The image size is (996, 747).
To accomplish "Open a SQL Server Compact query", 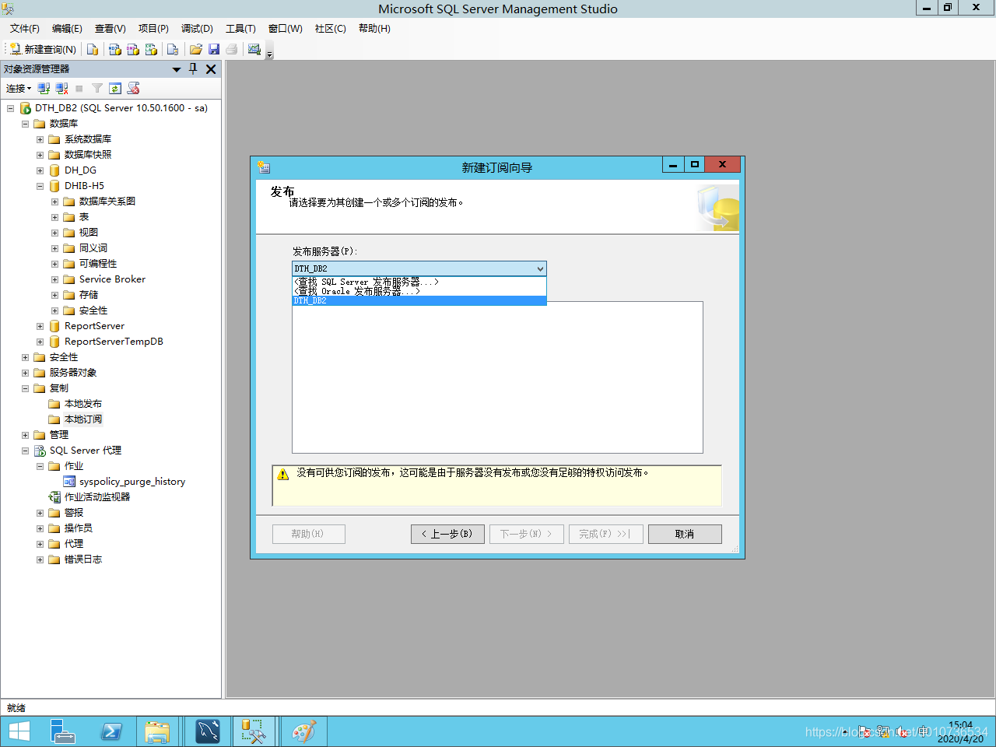I will 173,49.
